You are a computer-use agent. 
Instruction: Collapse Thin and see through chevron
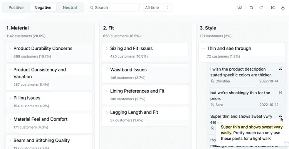pyautogui.click(x=203, y=49)
